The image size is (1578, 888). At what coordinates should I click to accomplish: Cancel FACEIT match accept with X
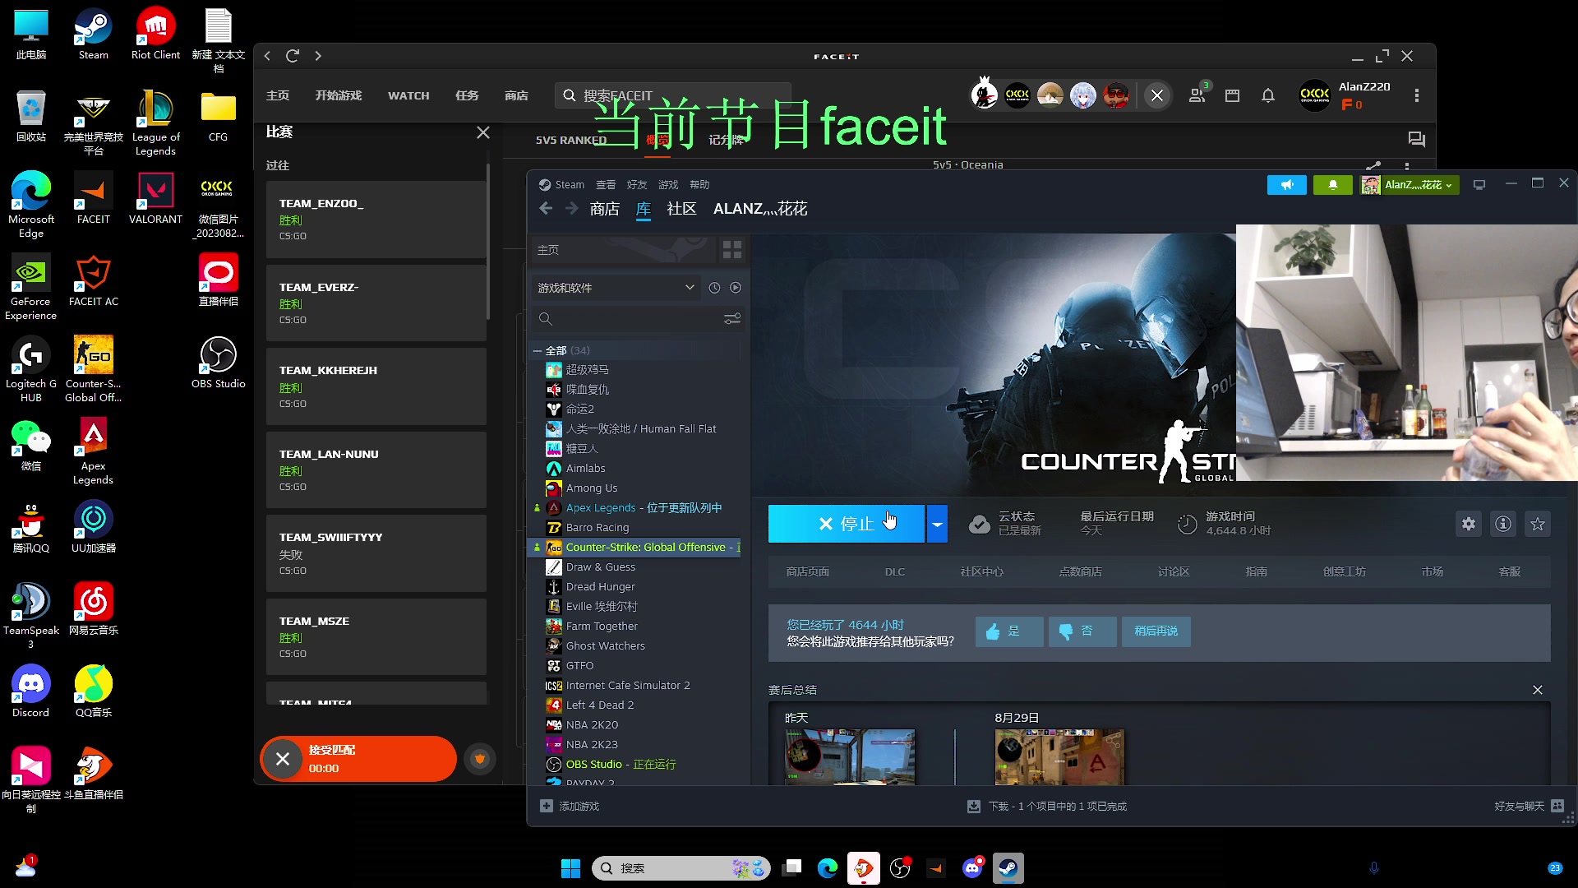tap(283, 759)
